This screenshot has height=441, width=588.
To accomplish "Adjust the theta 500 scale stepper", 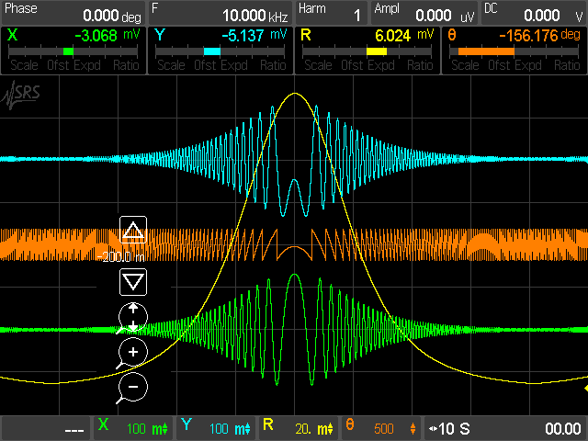I will [412, 428].
